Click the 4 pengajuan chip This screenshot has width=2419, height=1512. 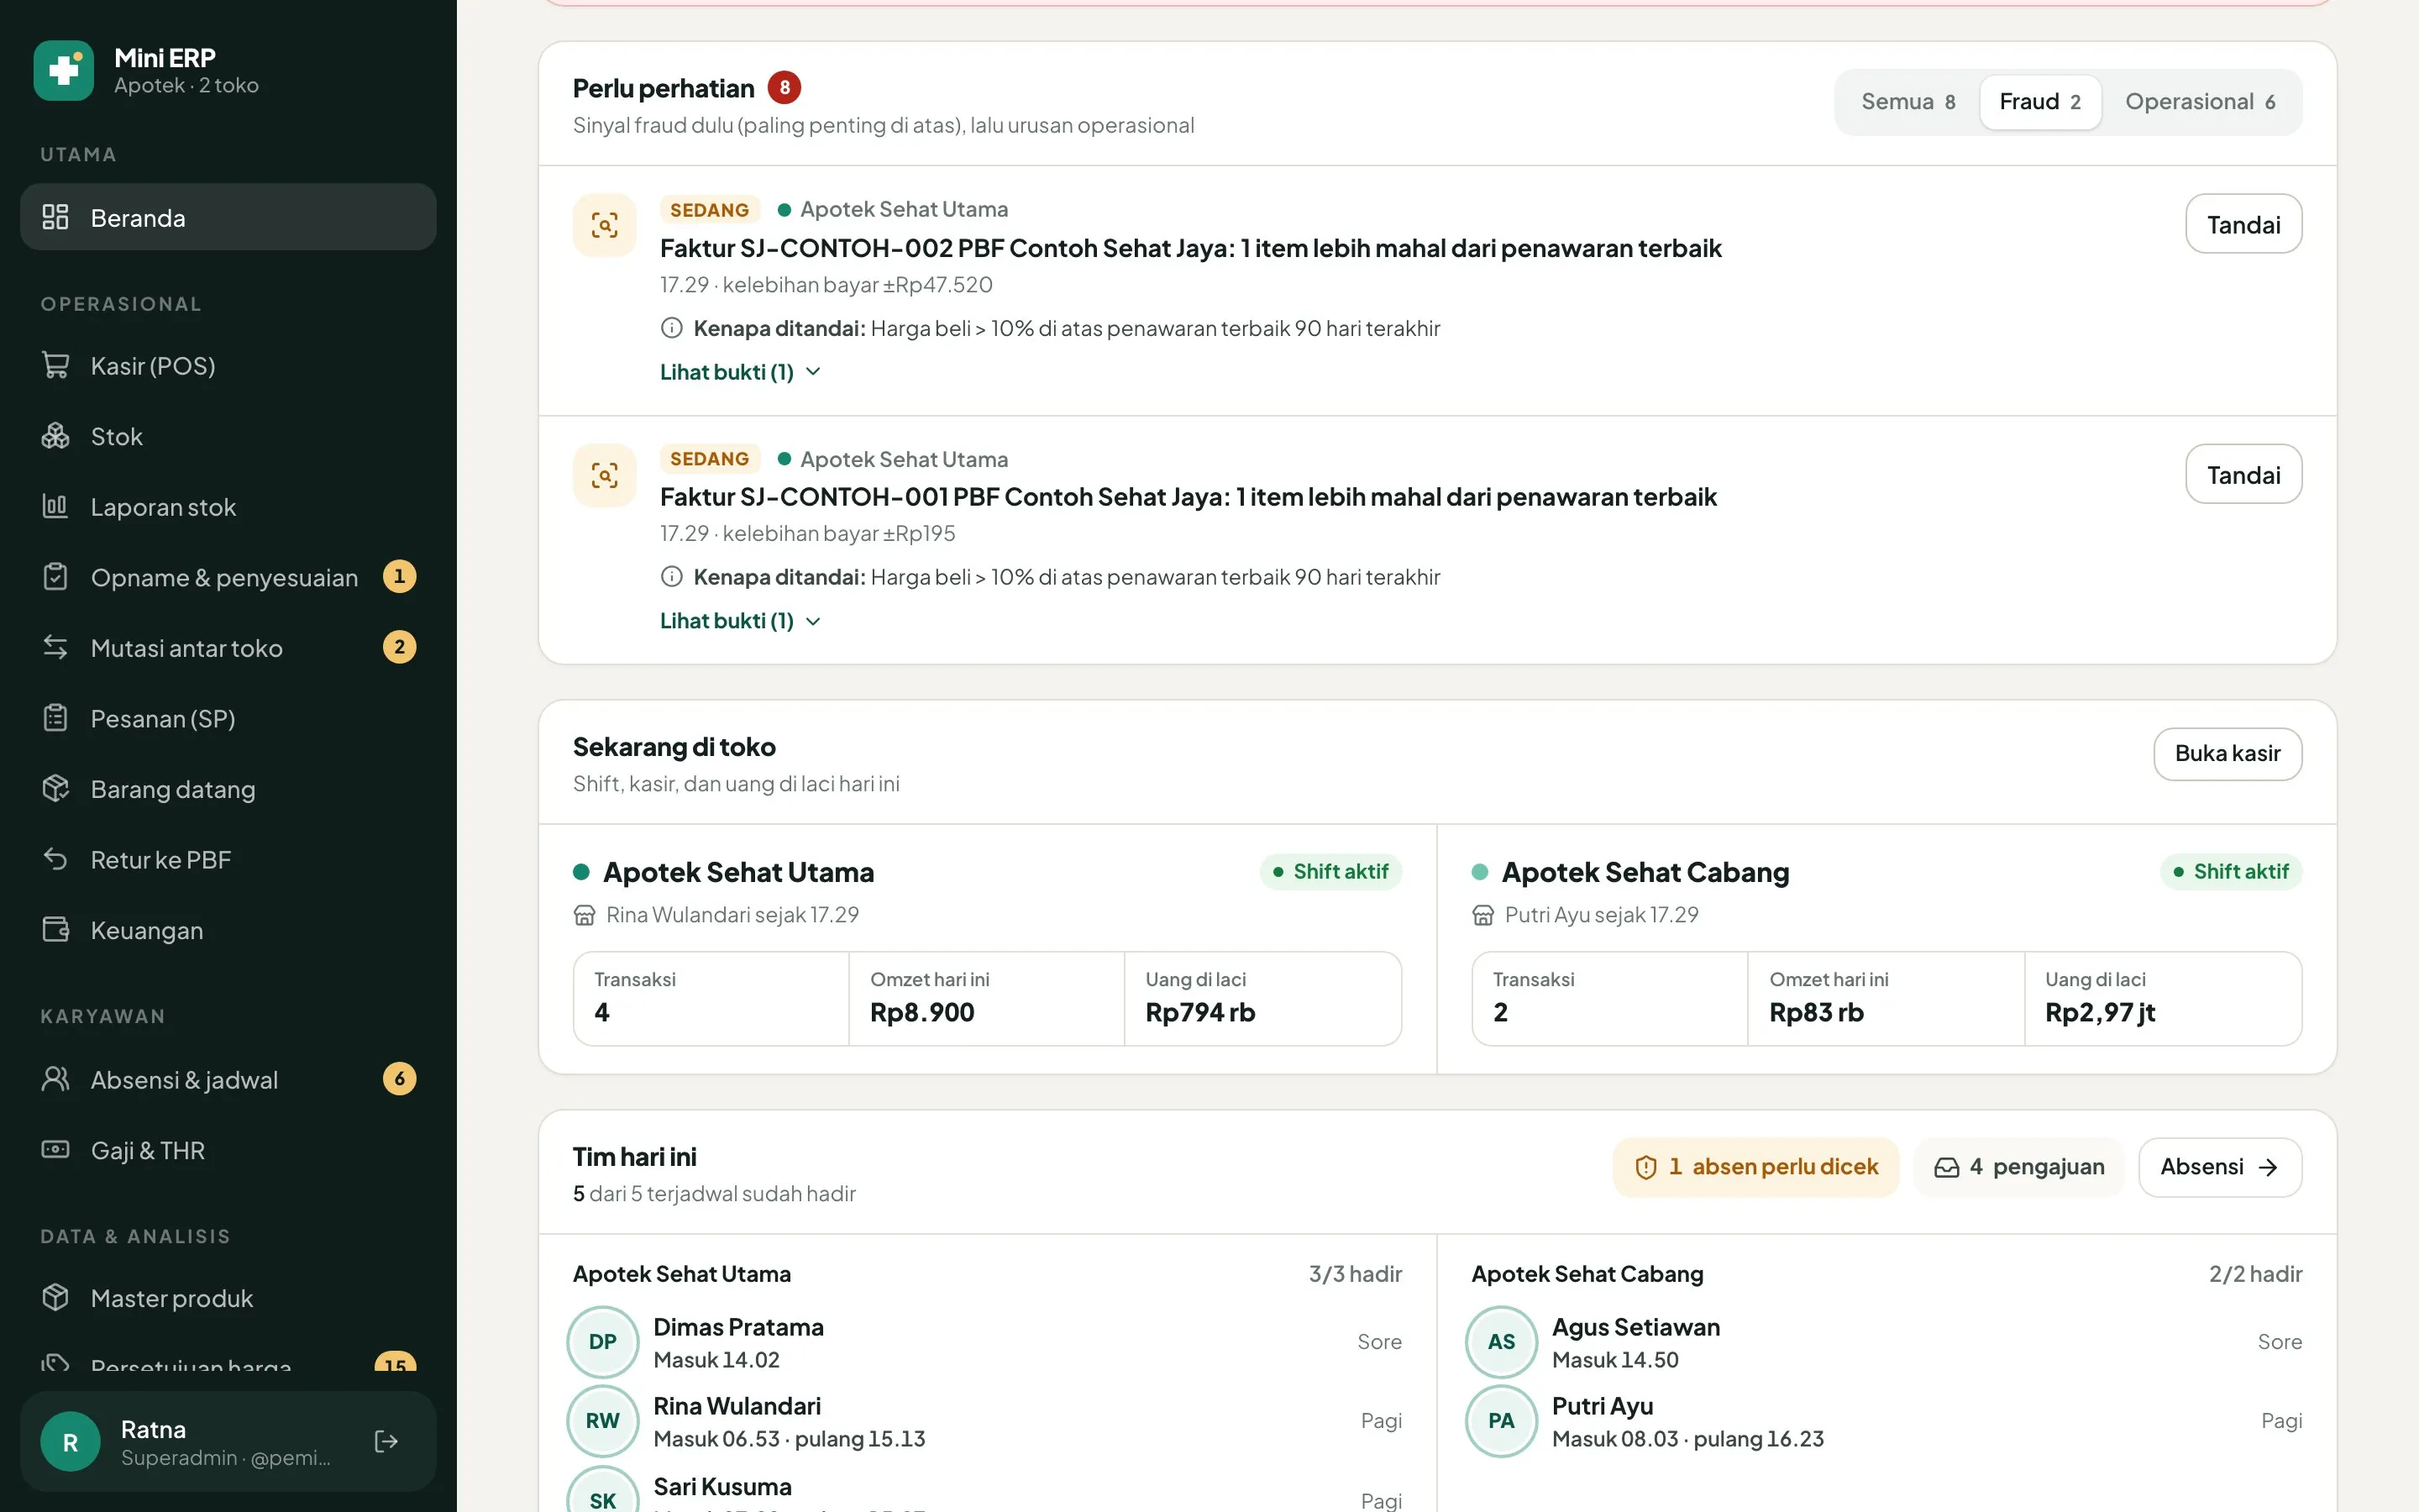(x=2018, y=1167)
